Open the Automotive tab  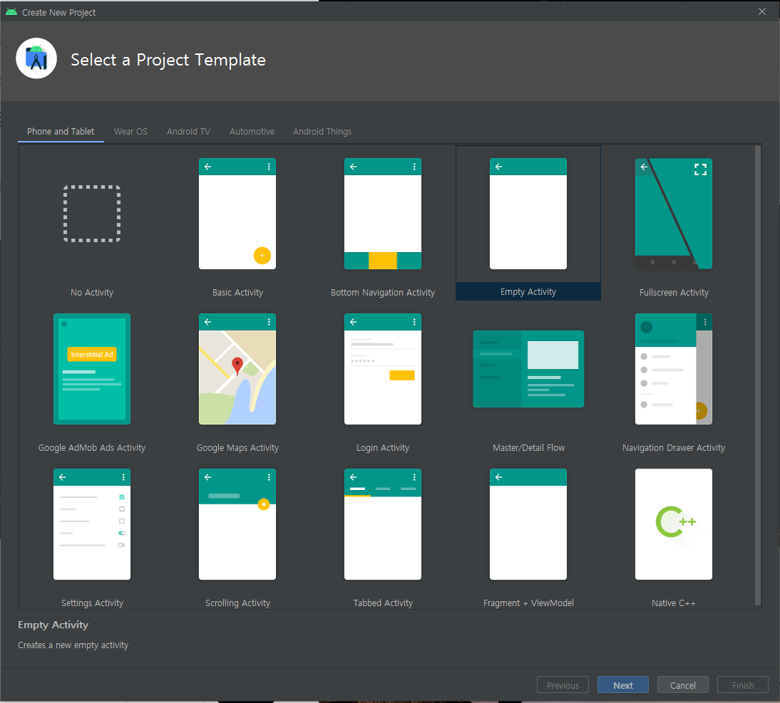pos(252,132)
